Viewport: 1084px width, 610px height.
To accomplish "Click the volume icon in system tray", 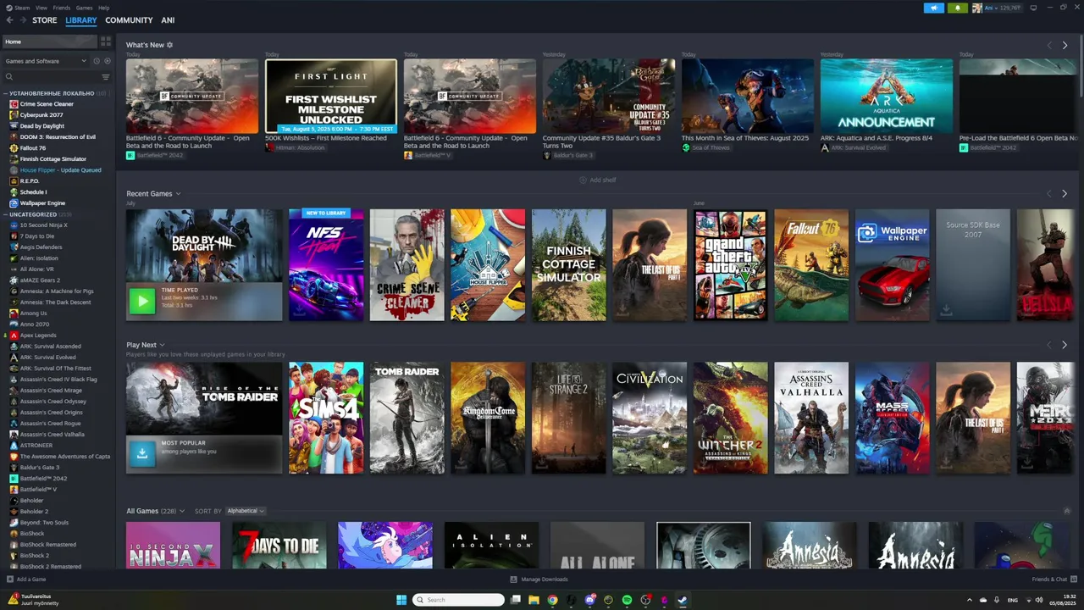I will 1039,600.
